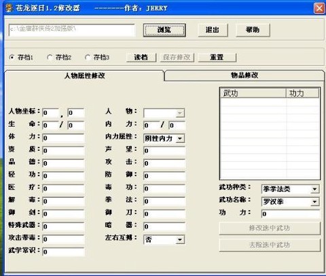Click the 内力 current value field

pos(152,125)
